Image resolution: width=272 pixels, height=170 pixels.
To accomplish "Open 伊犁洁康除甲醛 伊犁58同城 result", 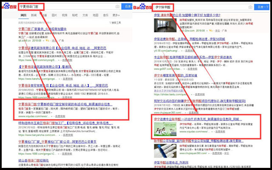I will click(x=190, y=39).
